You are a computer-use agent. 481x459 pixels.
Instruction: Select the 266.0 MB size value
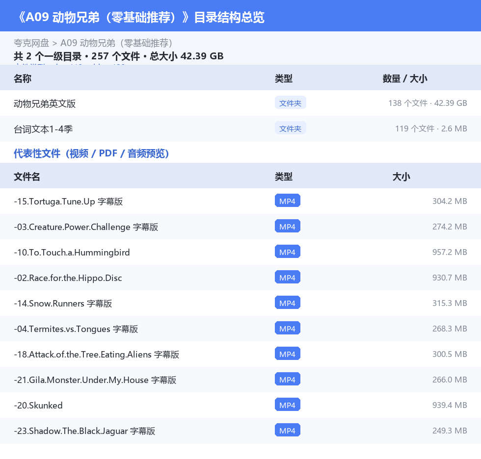[x=450, y=380]
